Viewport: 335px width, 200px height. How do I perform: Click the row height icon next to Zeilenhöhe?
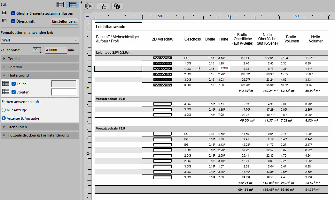38,50
